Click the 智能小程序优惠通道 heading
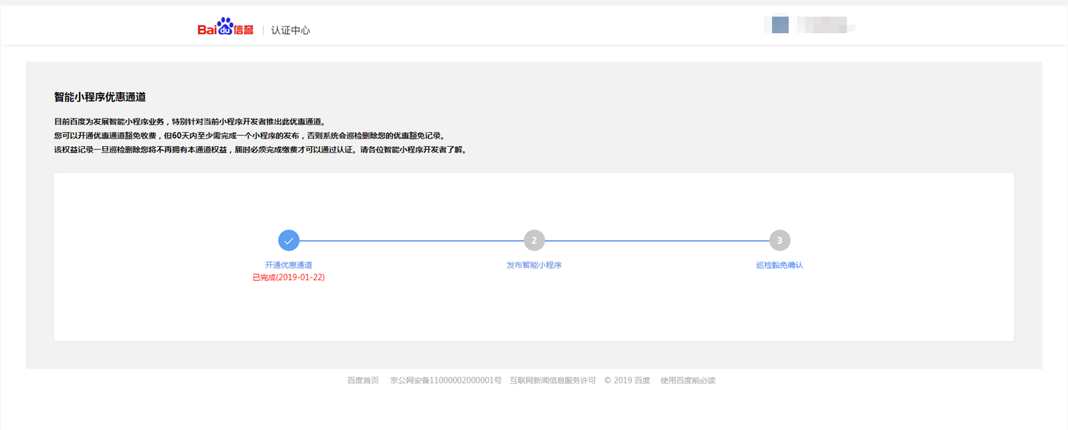 pos(100,97)
